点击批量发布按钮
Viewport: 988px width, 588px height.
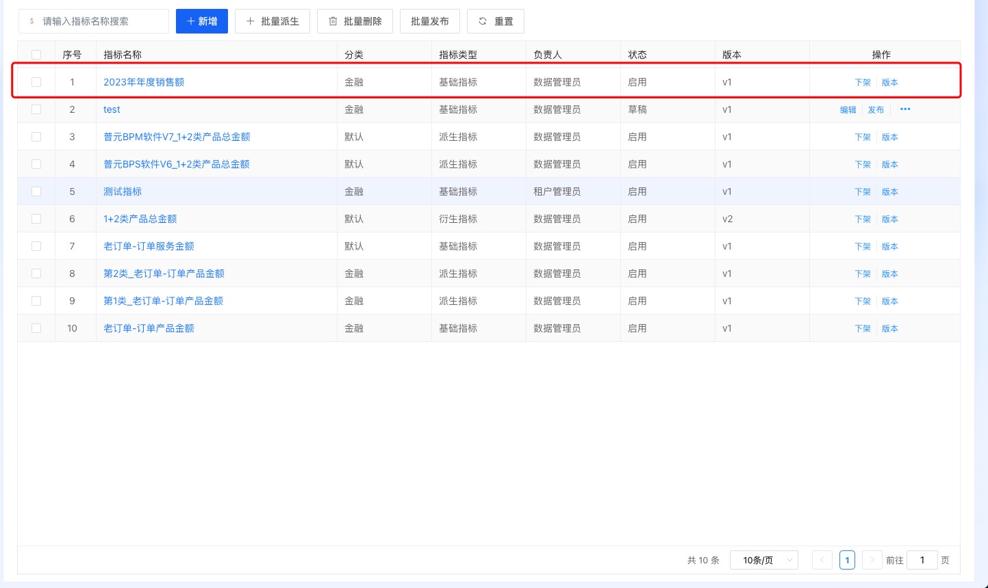429,21
